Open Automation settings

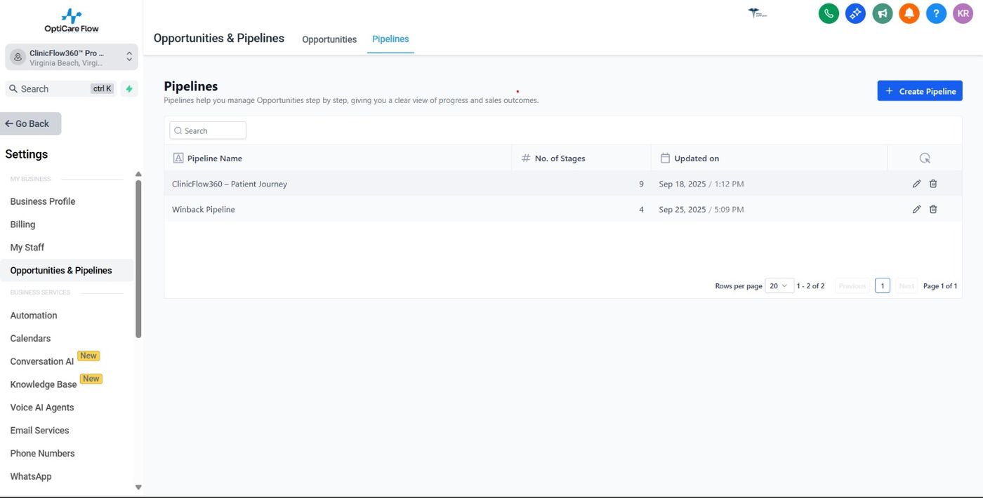click(x=34, y=316)
